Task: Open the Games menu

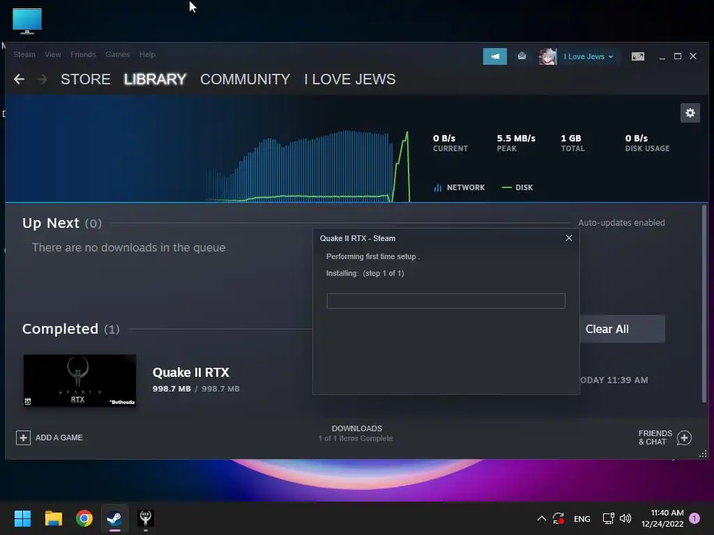Action: click(x=117, y=54)
